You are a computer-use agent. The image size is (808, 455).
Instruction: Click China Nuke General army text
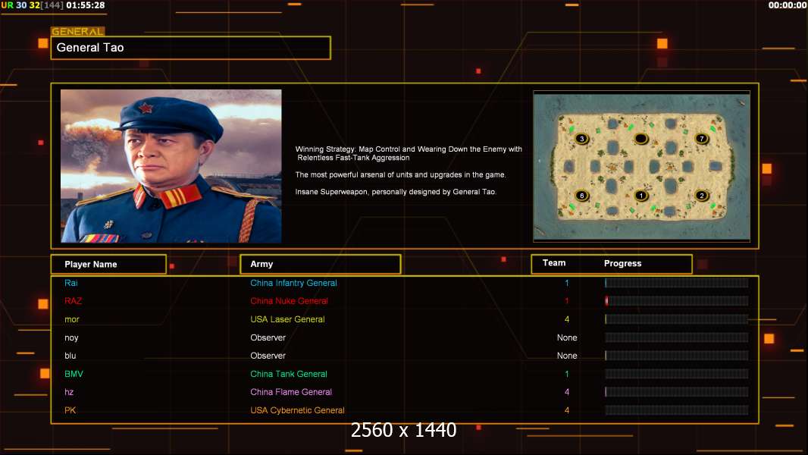[289, 301]
